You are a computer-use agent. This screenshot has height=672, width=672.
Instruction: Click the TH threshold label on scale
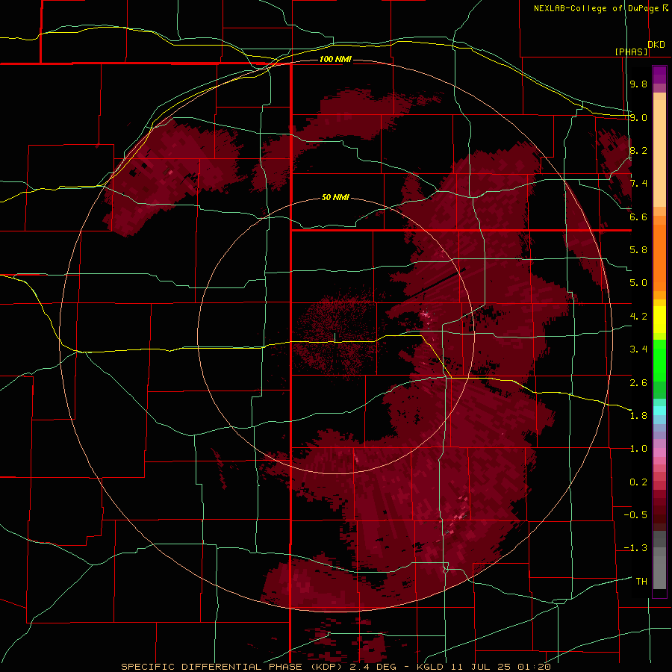[x=641, y=582]
